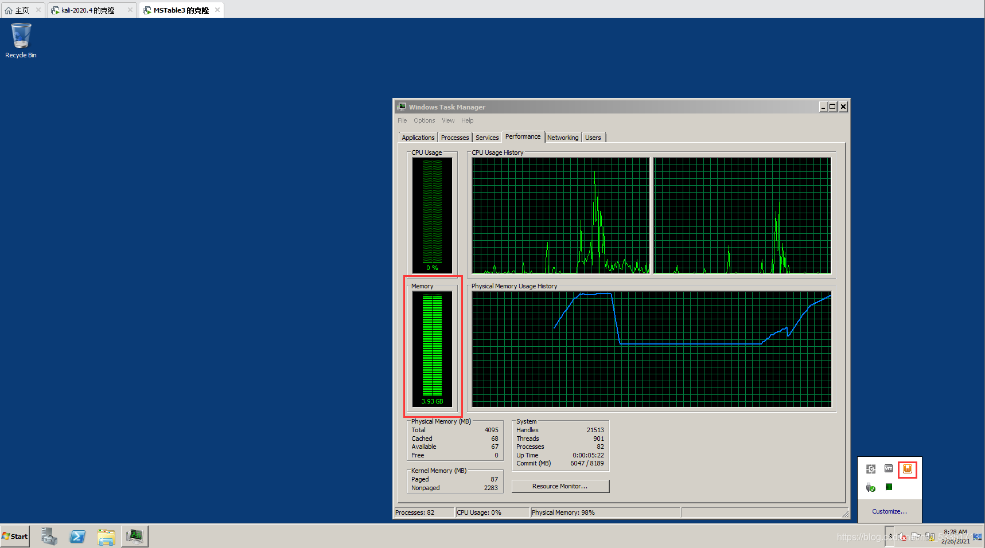Viewport: 985px width, 548px height.
Task: Click the Cached memory value 68
Action: pos(495,439)
